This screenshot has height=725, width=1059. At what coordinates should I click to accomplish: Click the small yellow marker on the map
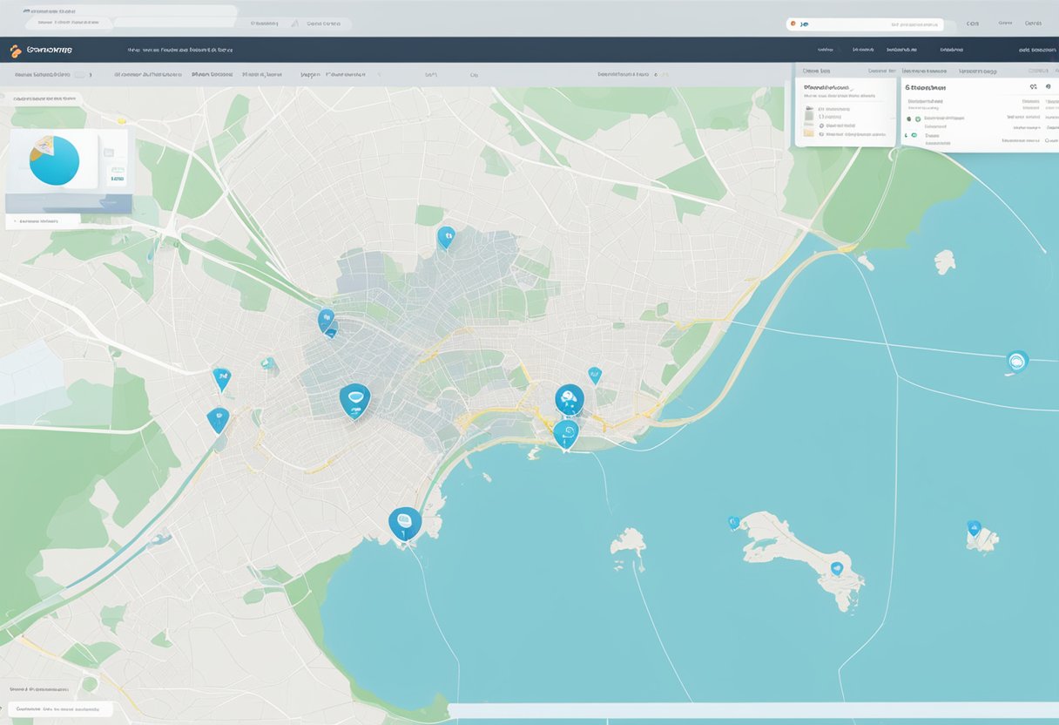coord(121,121)
